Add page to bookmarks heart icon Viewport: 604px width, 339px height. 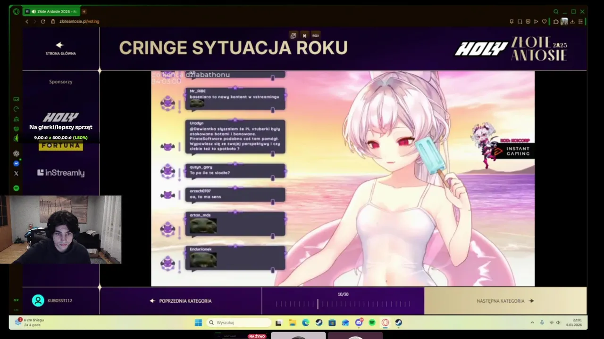(x=544, y=22)
